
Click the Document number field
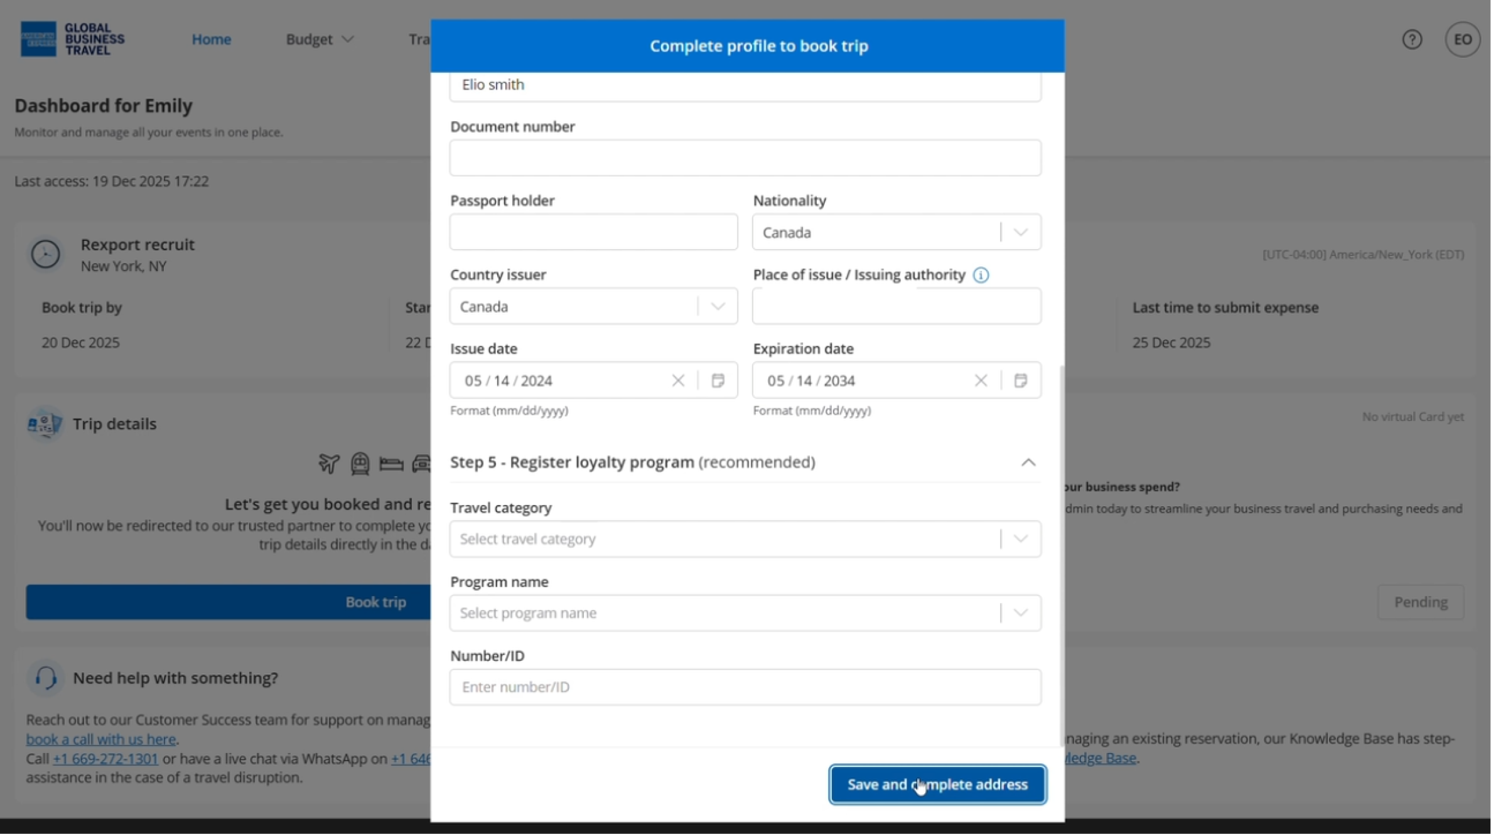click(745, 158)
